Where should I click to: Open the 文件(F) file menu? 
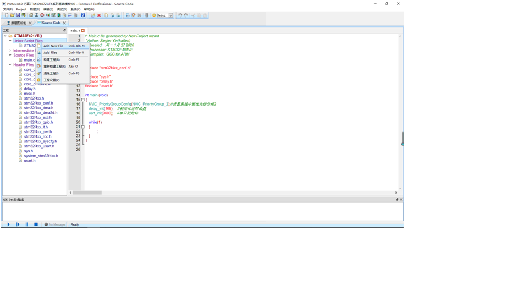(x=8, y=9)
